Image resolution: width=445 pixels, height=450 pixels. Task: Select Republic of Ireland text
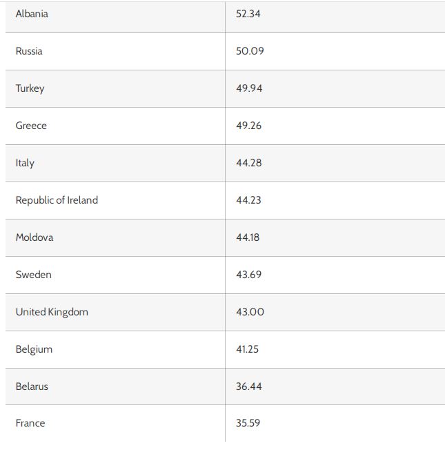(x=57, y=200)
